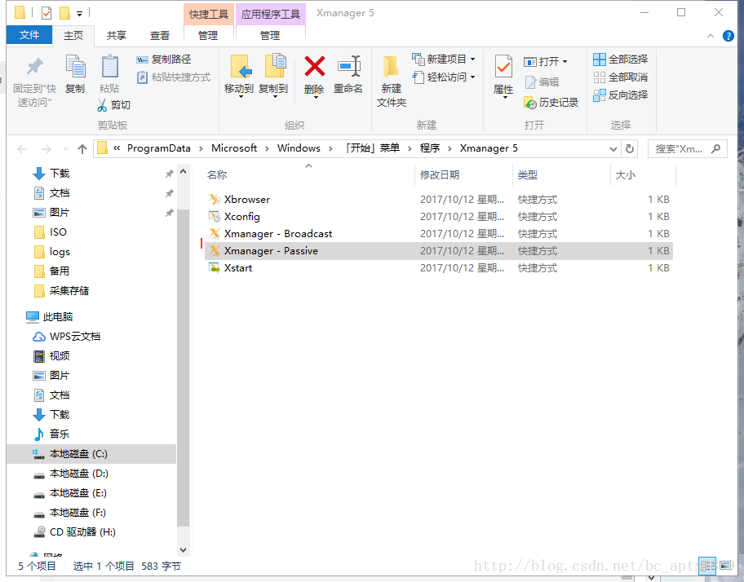Switch to the View (查看) tab
Viewport: 744px width, 582px height.
(160, 36)
